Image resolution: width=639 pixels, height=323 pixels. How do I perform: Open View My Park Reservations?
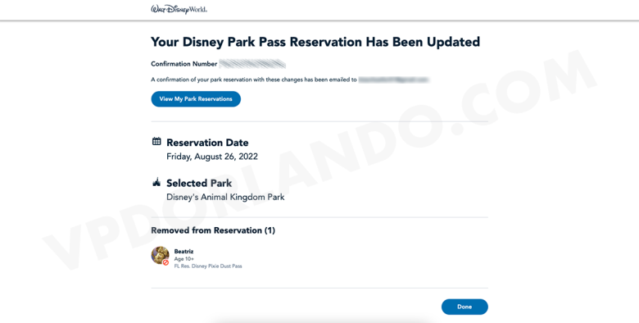[196, 99]
